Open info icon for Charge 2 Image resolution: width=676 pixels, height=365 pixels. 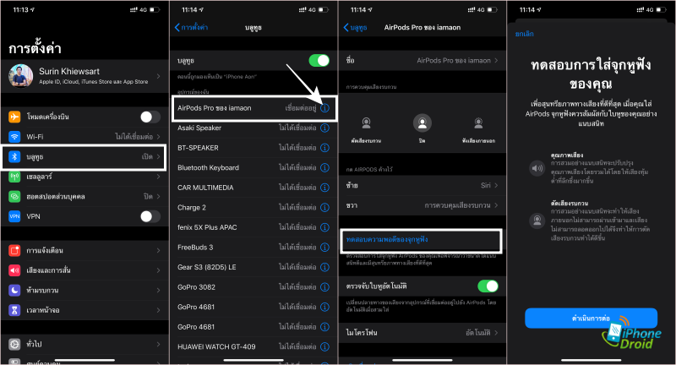(x=325, y=207)
